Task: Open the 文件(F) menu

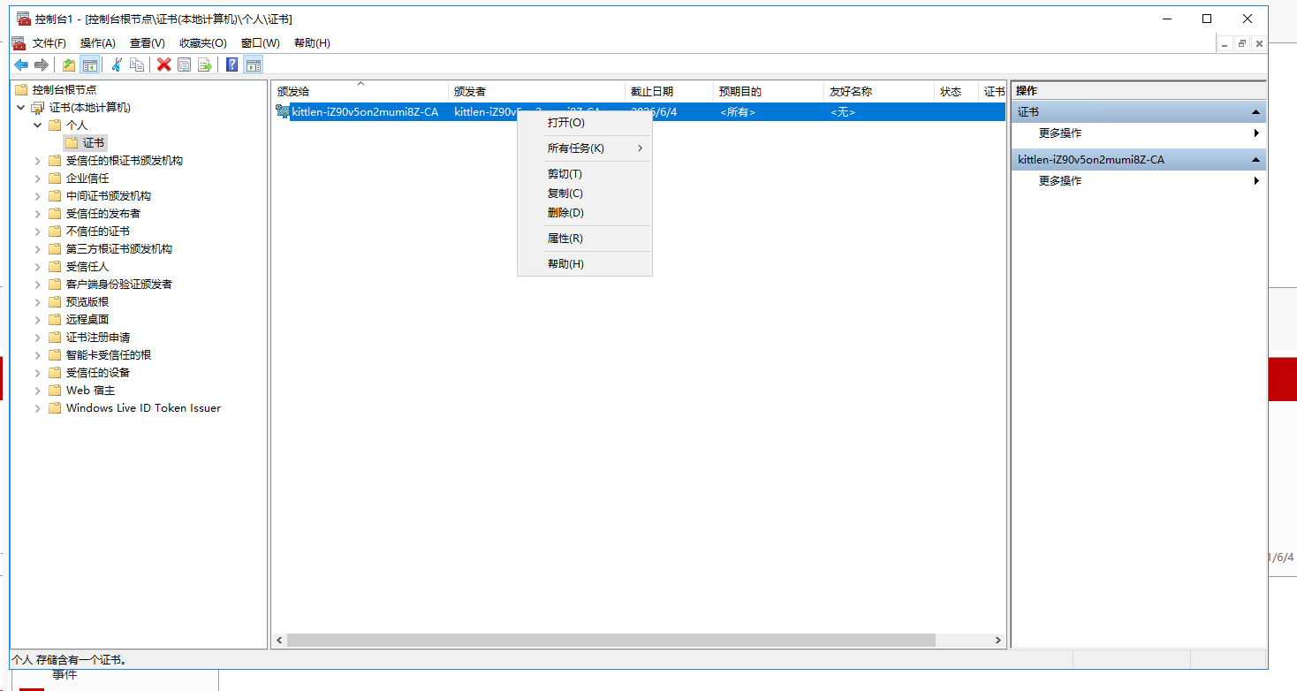Action: tap(48, 42)
